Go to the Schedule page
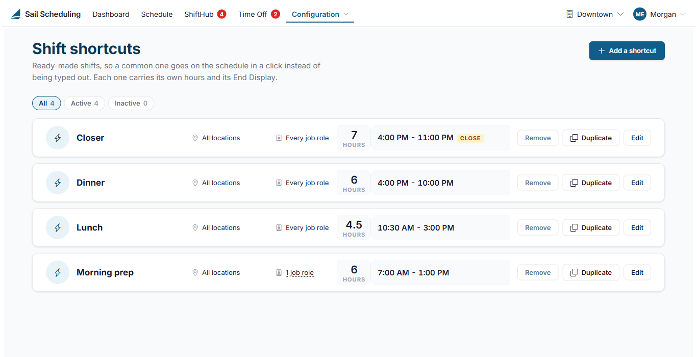 [157, 14]
